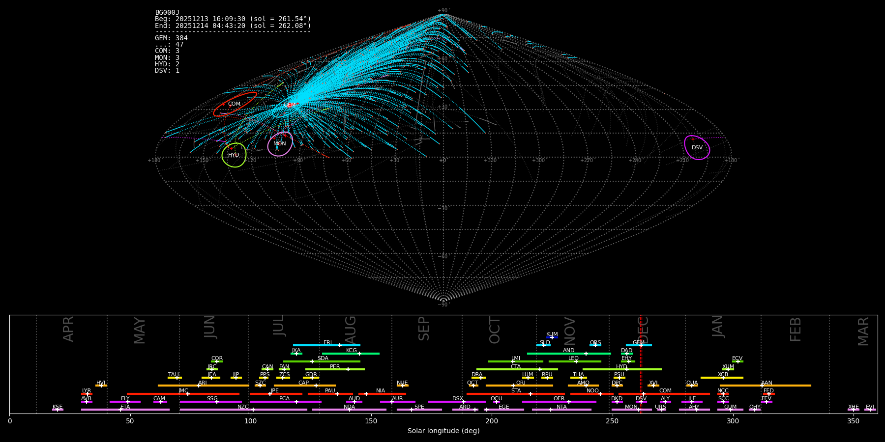Click the NZC shower label in timeline
885x442 pixels.
coord(243,407)
